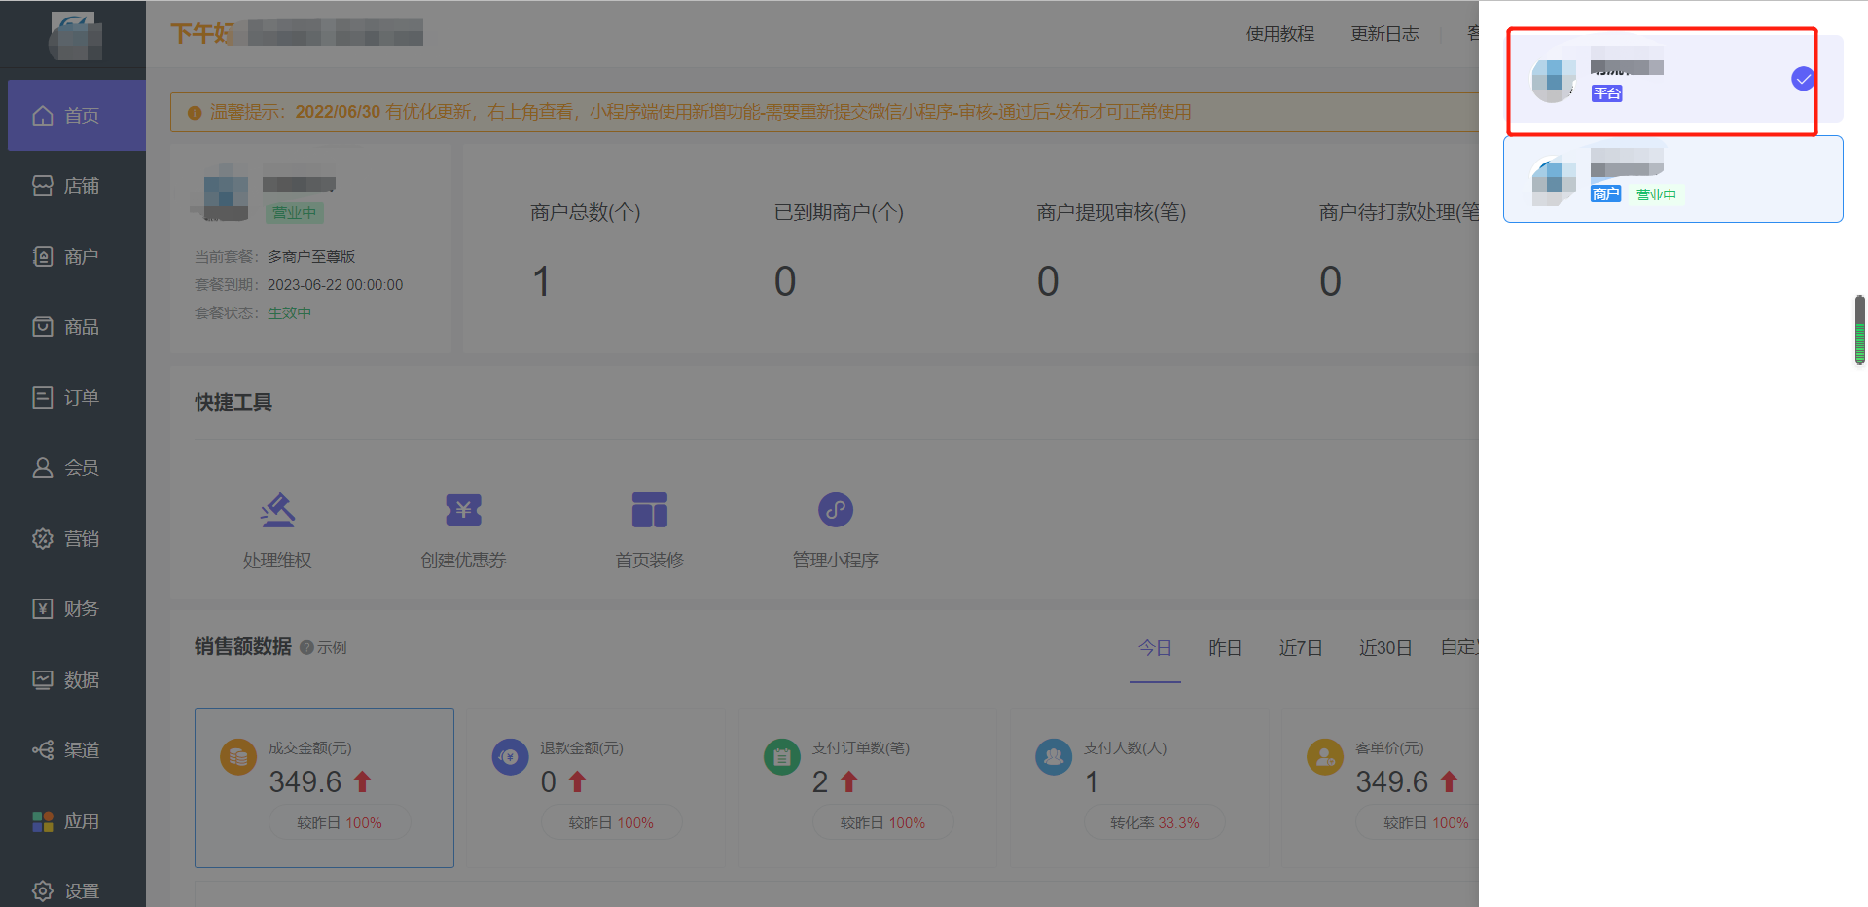Select the 近30日 date range tab
Viewport: 1868px width, 907px height.
(x=1384, y=648)
